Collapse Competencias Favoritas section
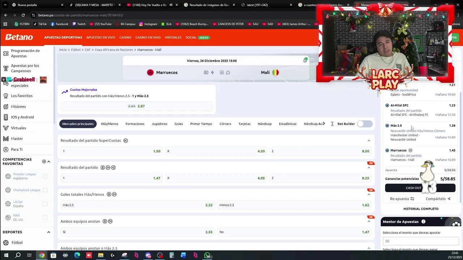463x260 pixels. (x=48, y=162)
